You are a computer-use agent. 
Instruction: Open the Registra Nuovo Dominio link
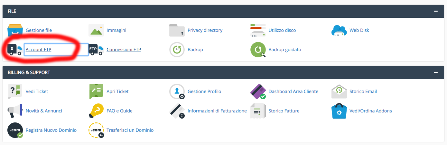click(51, 130)
